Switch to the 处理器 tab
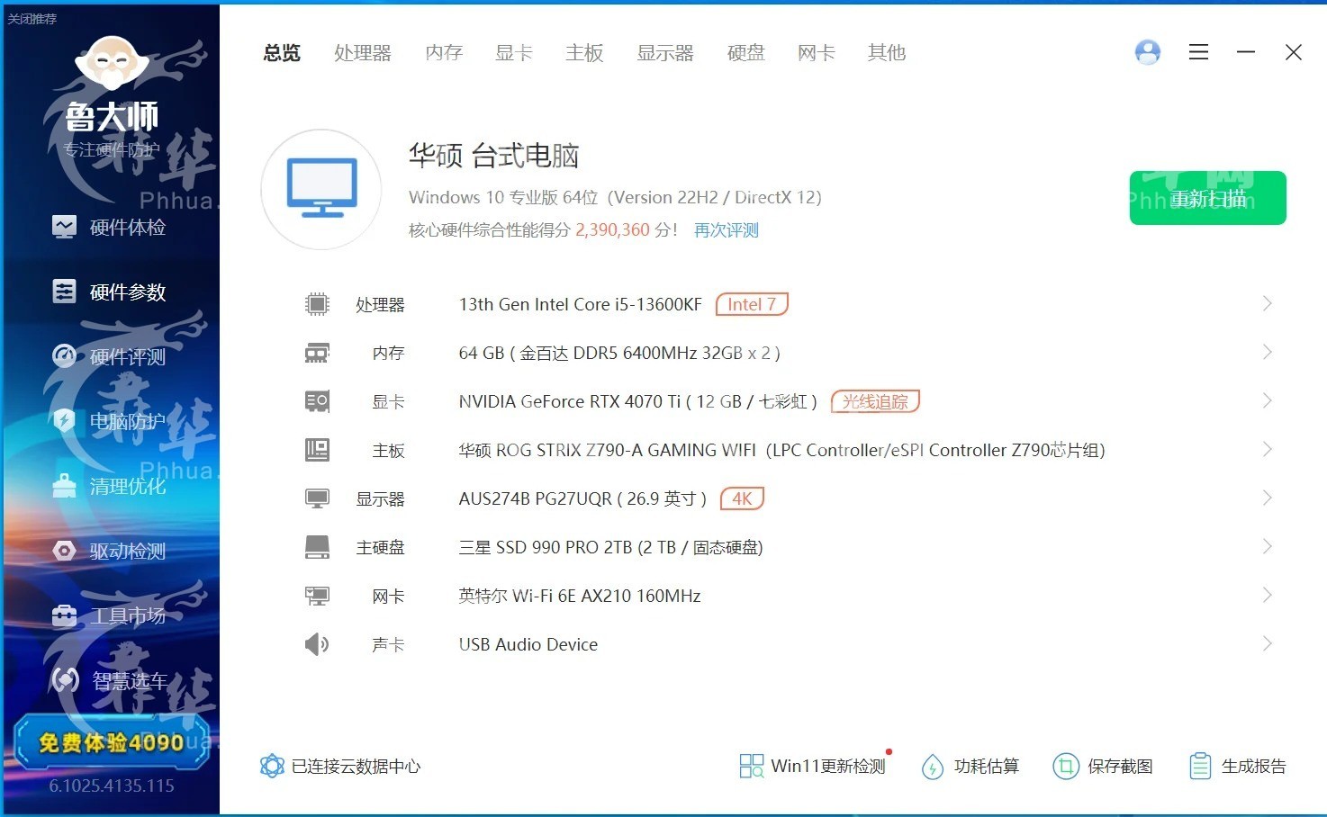Viewport: 1327px width, 817px height. (363, 53)
